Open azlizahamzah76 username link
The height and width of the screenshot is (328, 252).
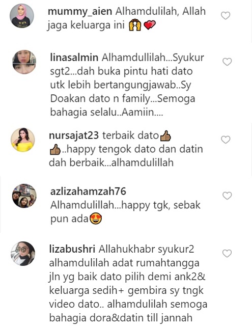pos(88,192)
